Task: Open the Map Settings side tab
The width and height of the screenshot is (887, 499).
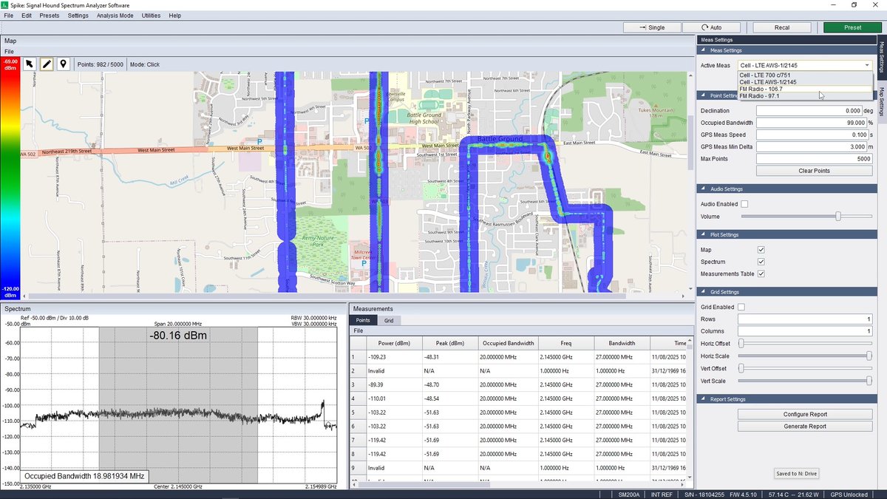Action: coord(882,102)
